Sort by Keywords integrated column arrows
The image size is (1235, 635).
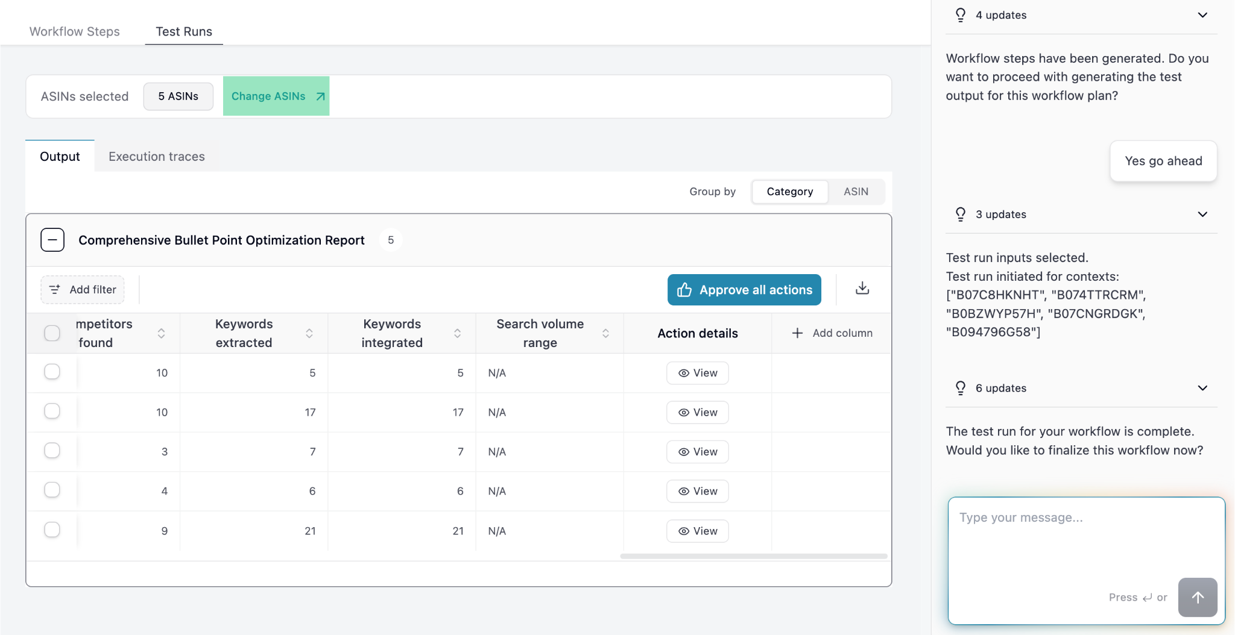(x=458, y=333)
